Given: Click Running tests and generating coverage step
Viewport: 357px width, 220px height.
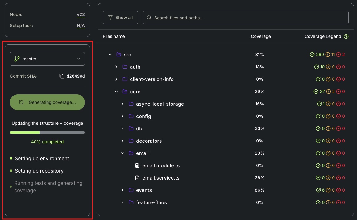Looking at the screenshot, I should 48,187.
